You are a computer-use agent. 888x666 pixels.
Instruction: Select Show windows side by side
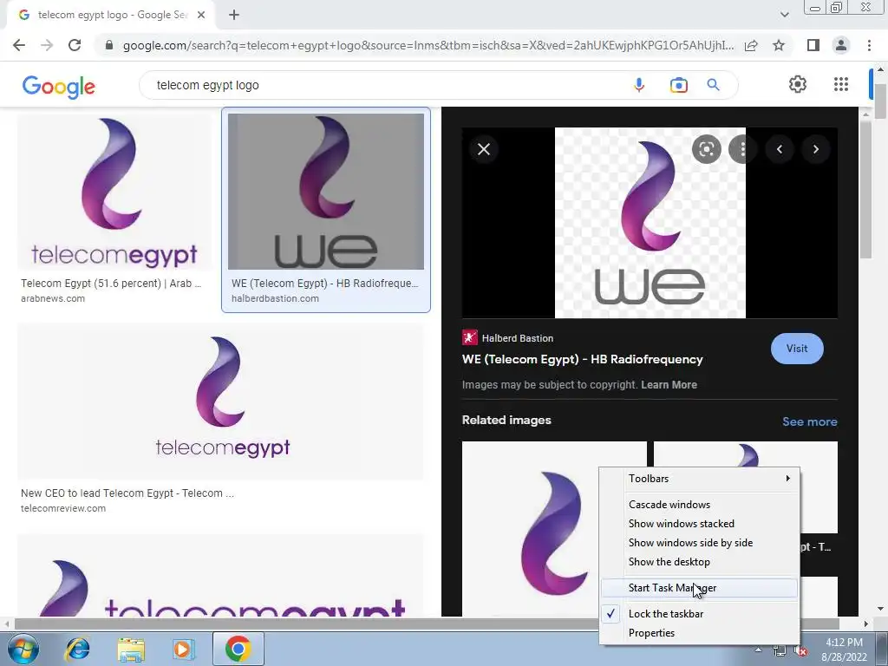coord(700,543)
